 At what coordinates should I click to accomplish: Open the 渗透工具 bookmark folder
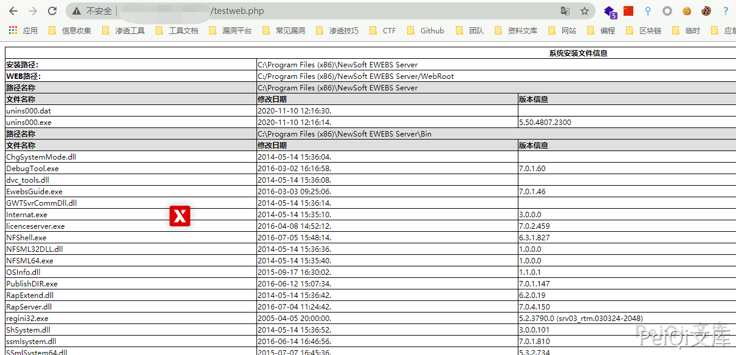coord(123,30)
